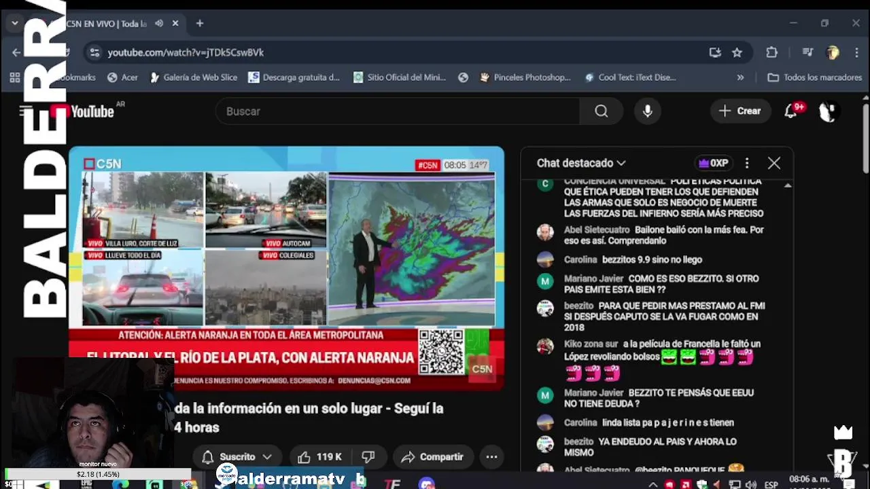Image resolution: width=870 pixels, height=489 pixels.
Task: Click beezito FMI message avatar
Action: pyautogui.click(x=545, y=308)
